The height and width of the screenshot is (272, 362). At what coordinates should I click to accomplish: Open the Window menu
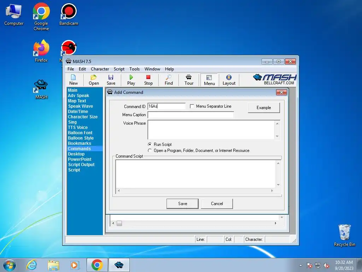tap(152, 69)
